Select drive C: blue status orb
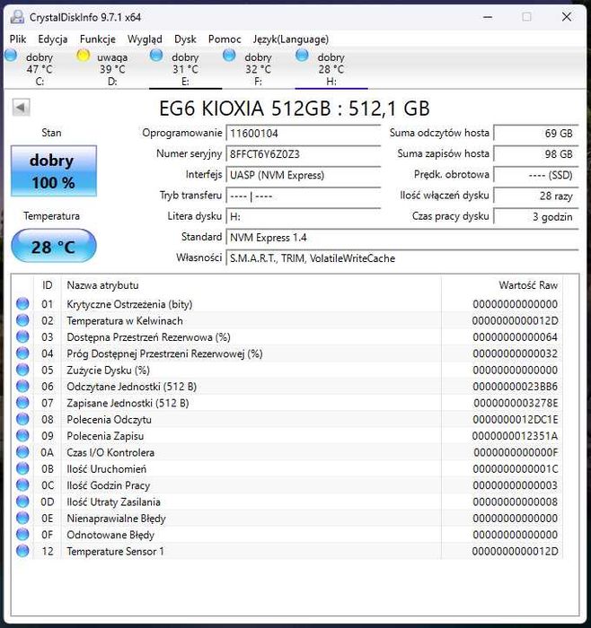This screenshot has height=628, width=591. pyautogui.click(x=11, y=56)
